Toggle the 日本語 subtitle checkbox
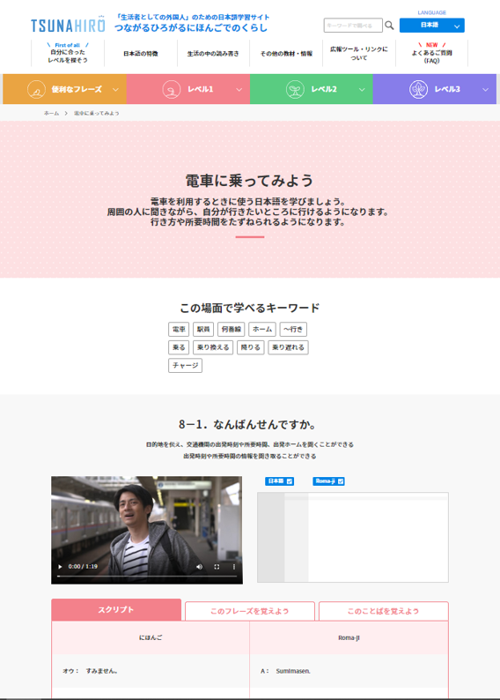Screen dimensions: 500x700 290,481
